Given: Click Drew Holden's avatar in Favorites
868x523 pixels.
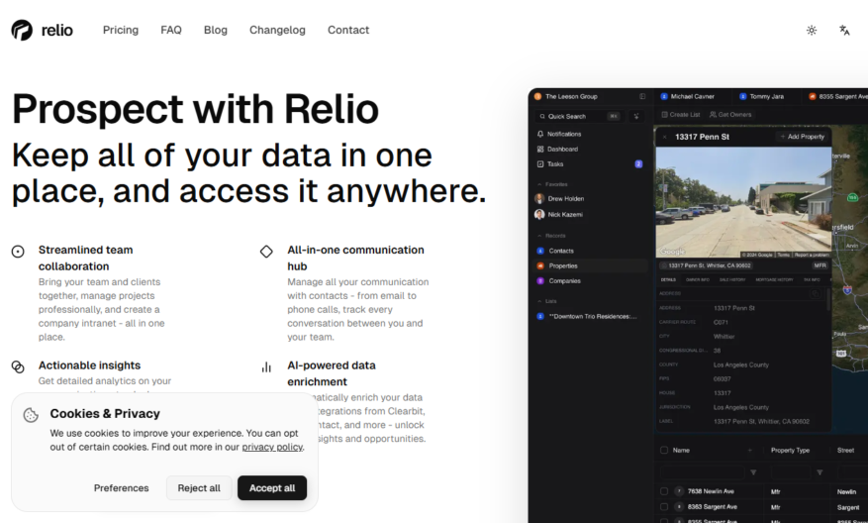Looking at the screenshot, I should (x=539, y=198).
